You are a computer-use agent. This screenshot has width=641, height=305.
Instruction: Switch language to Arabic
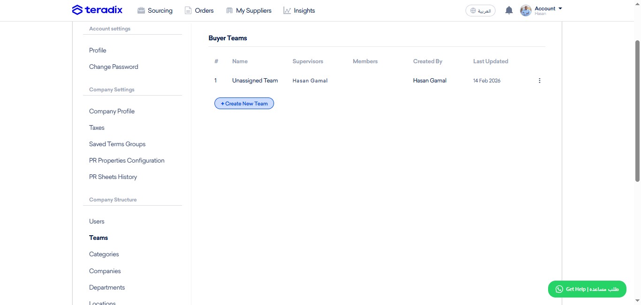(481, 10)
